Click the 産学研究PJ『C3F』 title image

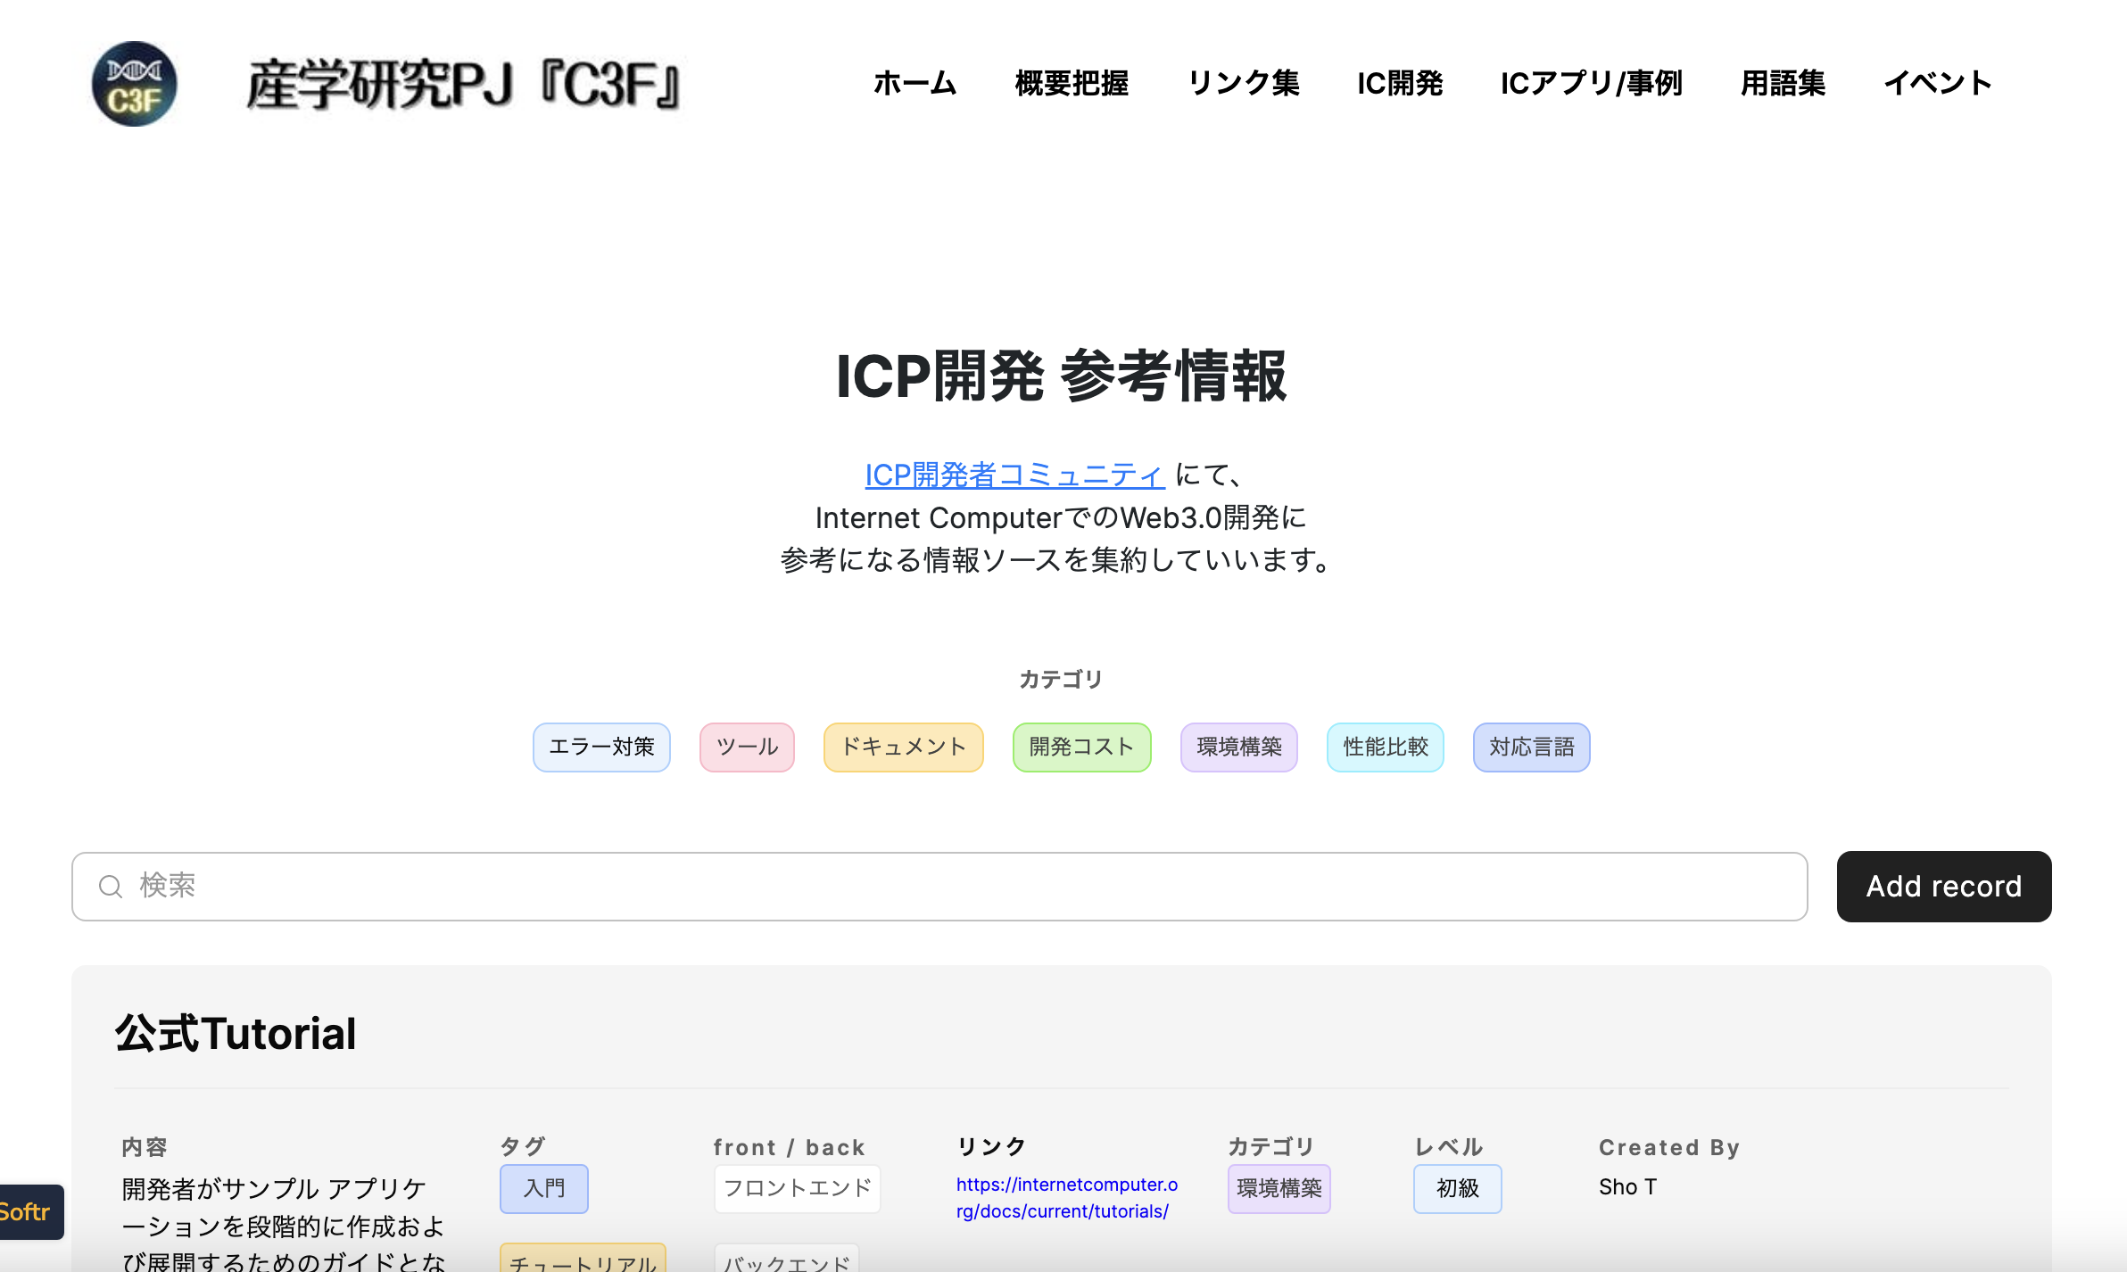(x=465, y=84)
